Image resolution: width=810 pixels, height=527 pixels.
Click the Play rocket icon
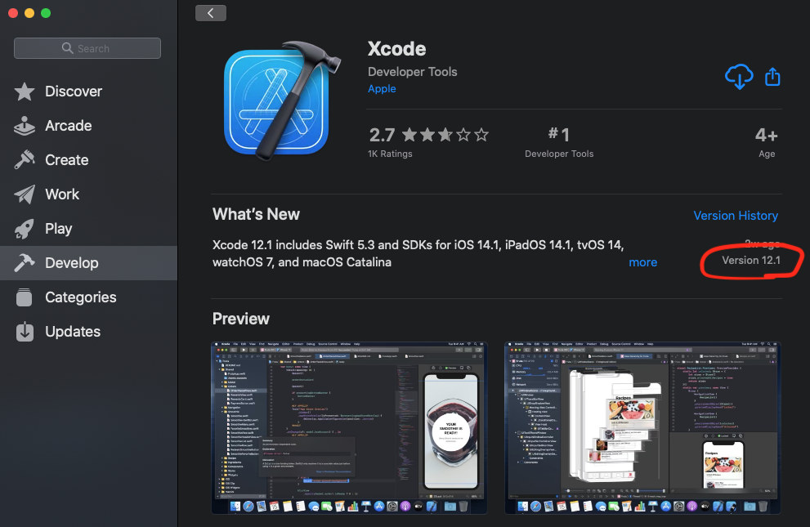25,229
